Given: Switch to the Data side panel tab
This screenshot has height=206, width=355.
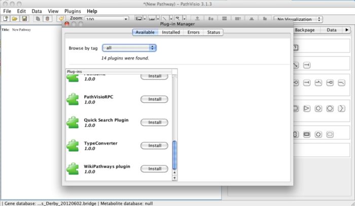Looking at the screenshot, I should pyautogui.click(x=332, y=30).
